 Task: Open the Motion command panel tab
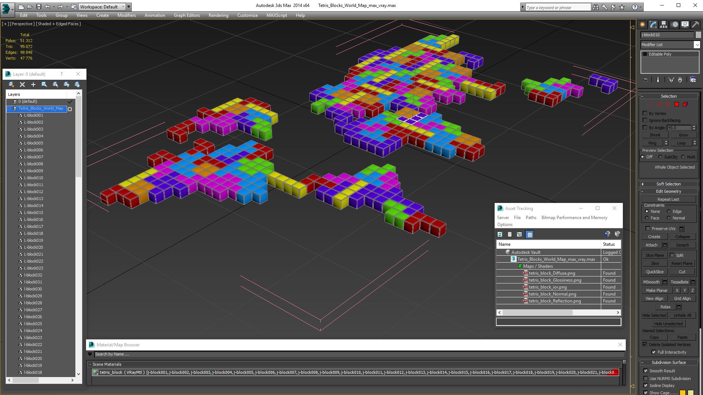[675, 25]
